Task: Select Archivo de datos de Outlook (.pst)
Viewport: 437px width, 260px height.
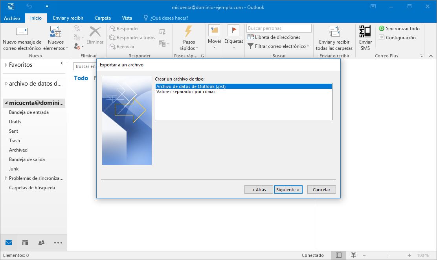Action: (x=244, y=86)
